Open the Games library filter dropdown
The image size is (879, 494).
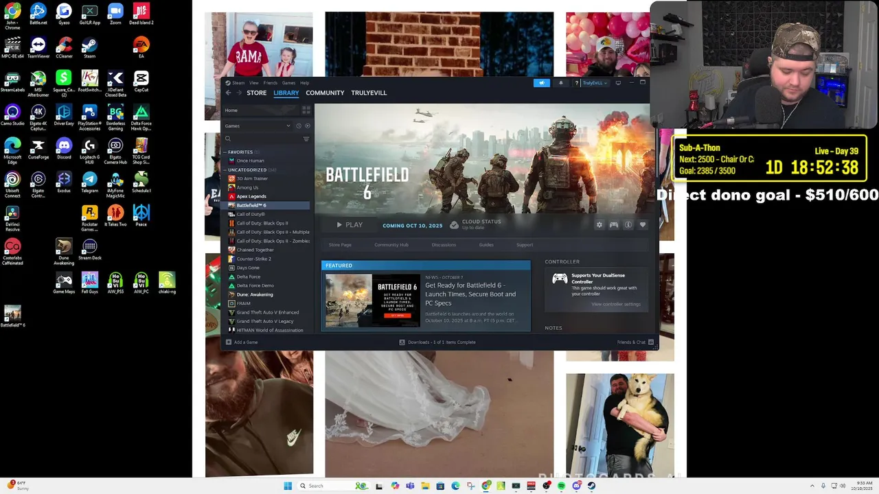click(x=258, y=126)
